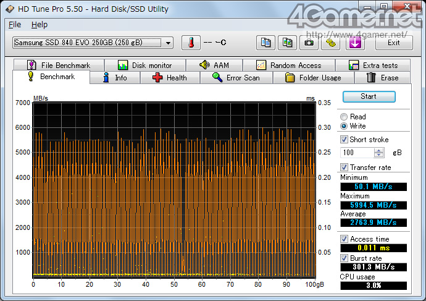Click the 3.0% CPU usage value
Viewport: 426px width, 301px height.
click(x=374, y=286)
